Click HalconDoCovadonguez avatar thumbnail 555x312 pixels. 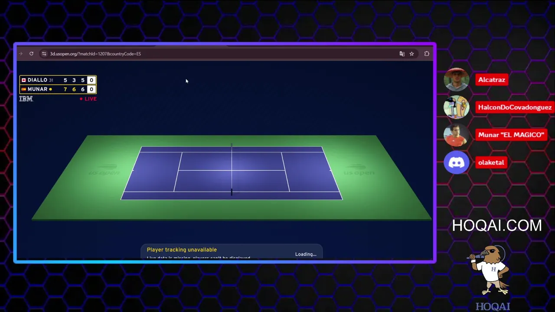tap(456, 107)
